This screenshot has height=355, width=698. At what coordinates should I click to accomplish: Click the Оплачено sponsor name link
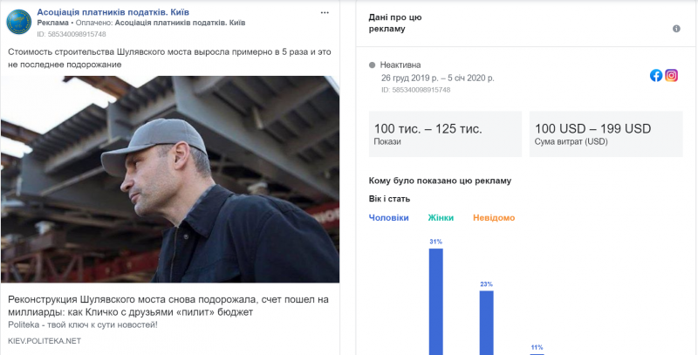coord(181,22)
